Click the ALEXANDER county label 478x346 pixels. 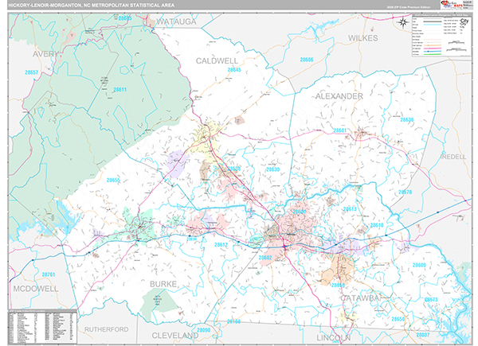tap(339, 95)
